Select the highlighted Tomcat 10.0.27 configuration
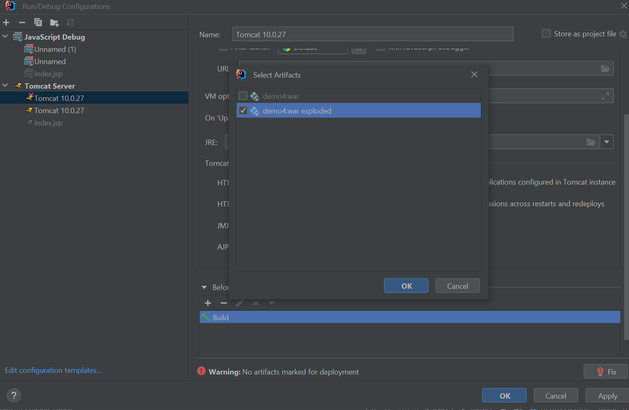Viewport: 629px width, 410px height. pyautogui.click(x=94, y=98)
